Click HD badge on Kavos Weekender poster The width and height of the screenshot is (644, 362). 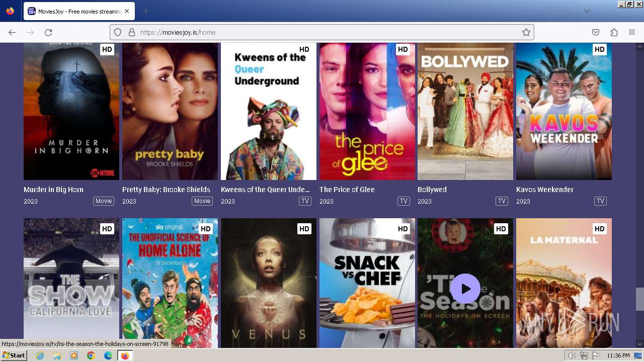[600, 49]
